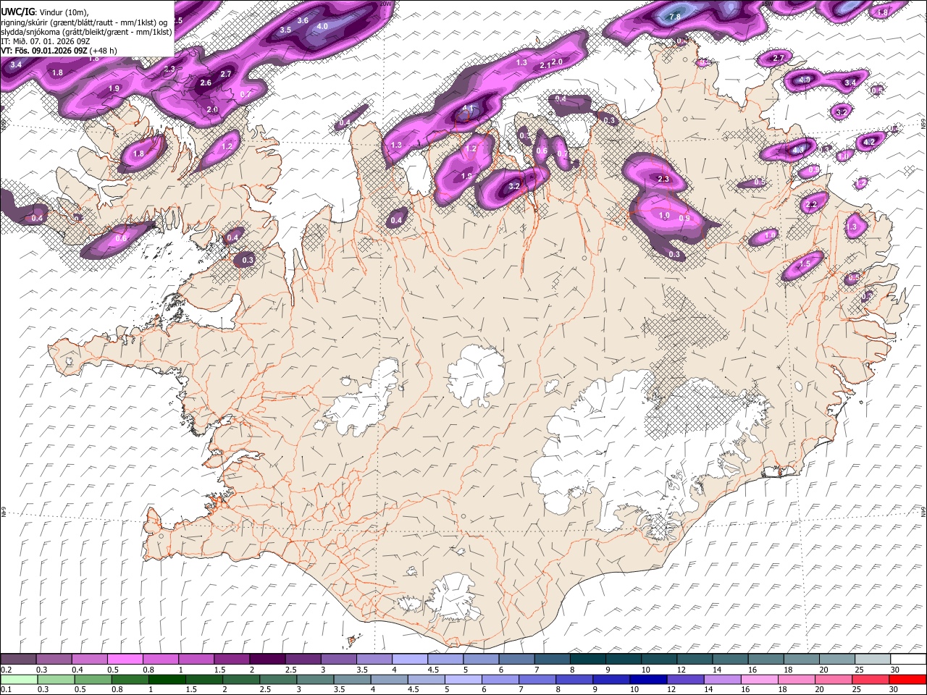
Task: Click the 3.2 label north of 4.2
Action: tap(842, 112)
